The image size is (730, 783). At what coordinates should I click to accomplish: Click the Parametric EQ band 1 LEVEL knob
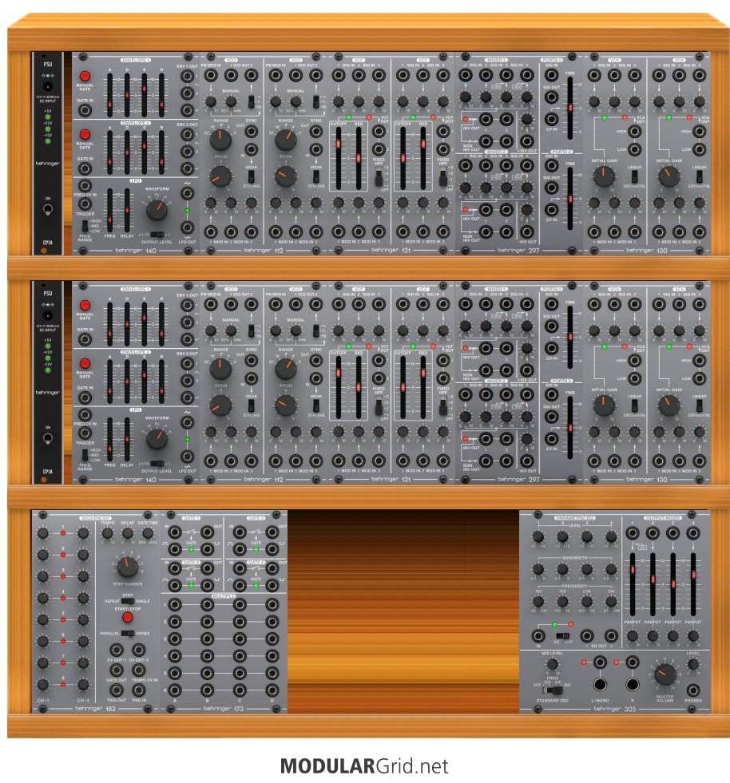pyautogui.click(x=538, y=537)
